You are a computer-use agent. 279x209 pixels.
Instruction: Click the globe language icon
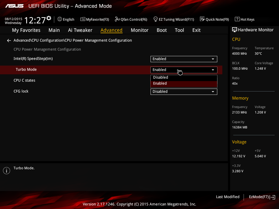pyautogui.click(x=60, y=19)
